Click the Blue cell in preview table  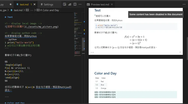(102, 85)
